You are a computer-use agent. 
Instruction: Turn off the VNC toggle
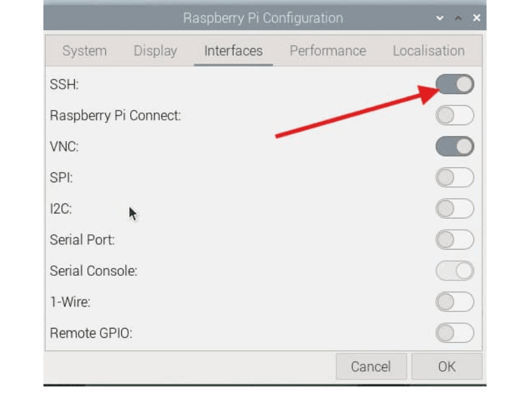click(x=455, y=146)
